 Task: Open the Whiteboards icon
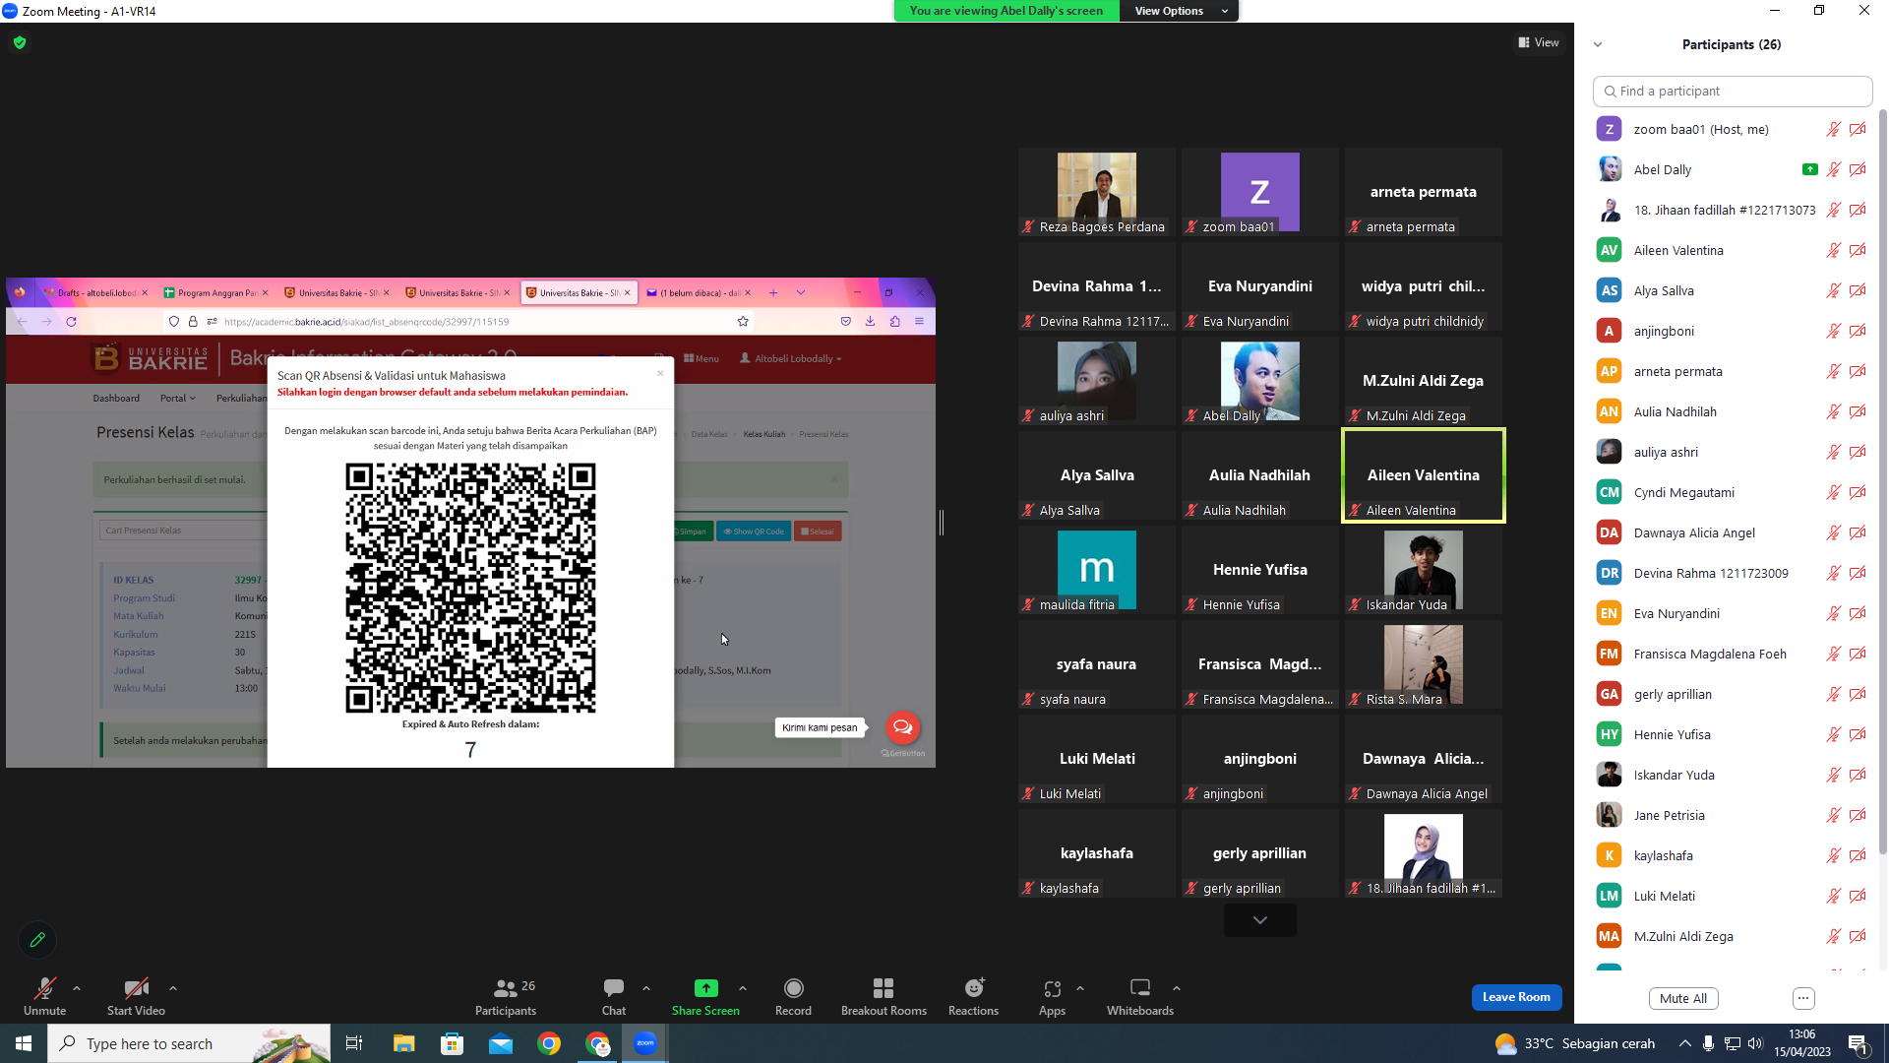[1140, 988]
